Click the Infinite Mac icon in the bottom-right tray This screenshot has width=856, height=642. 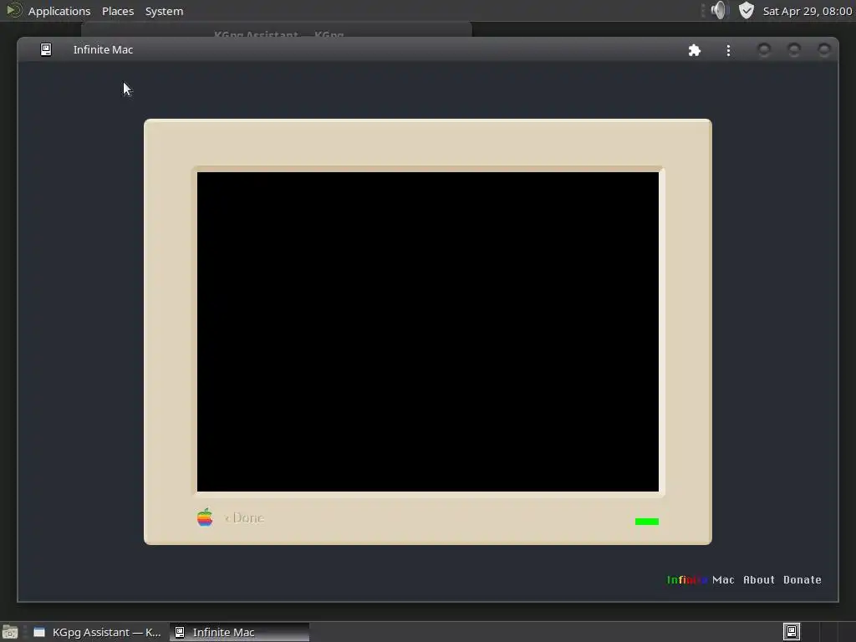791,632
